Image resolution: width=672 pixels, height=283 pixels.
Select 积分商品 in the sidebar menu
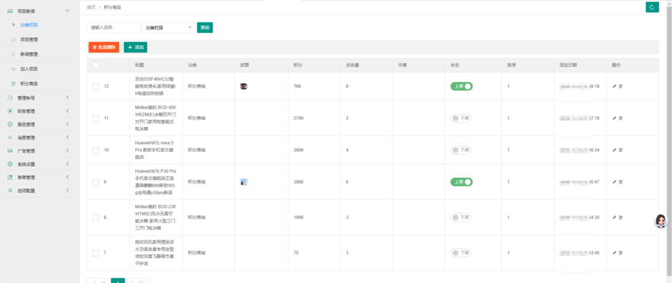coord(29,83)
